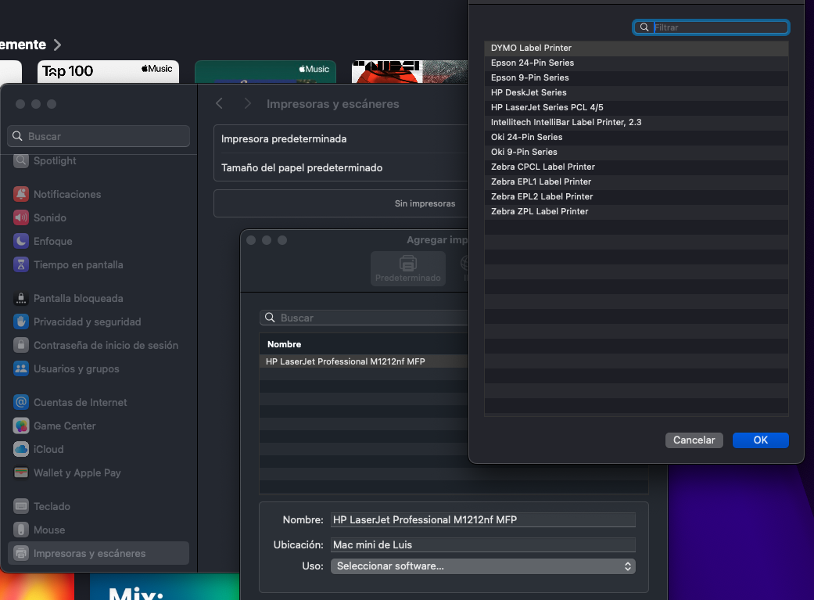This screenshot has width=814, height=600.
Task: Select Epson 24-Pin Series driver
Action: pyautogui.click(x=636, y=63)
